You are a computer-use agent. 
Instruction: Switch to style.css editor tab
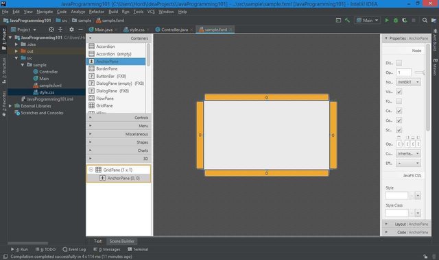[136, 29]
